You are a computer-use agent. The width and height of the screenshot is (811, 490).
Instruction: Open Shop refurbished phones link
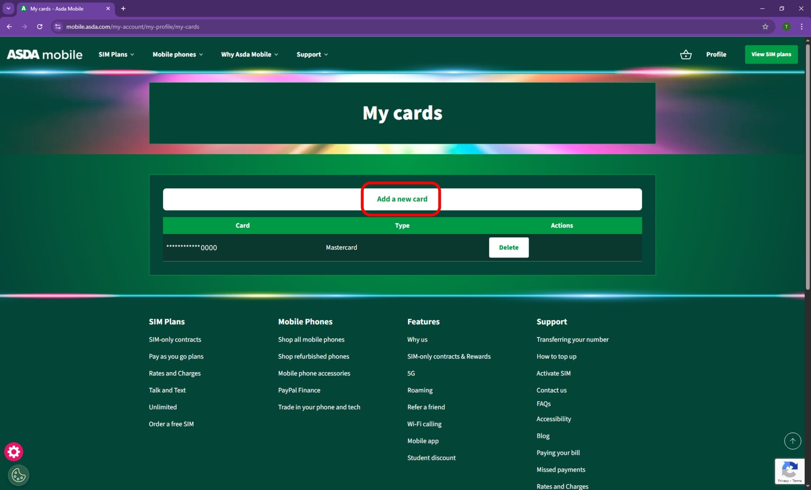313,356
